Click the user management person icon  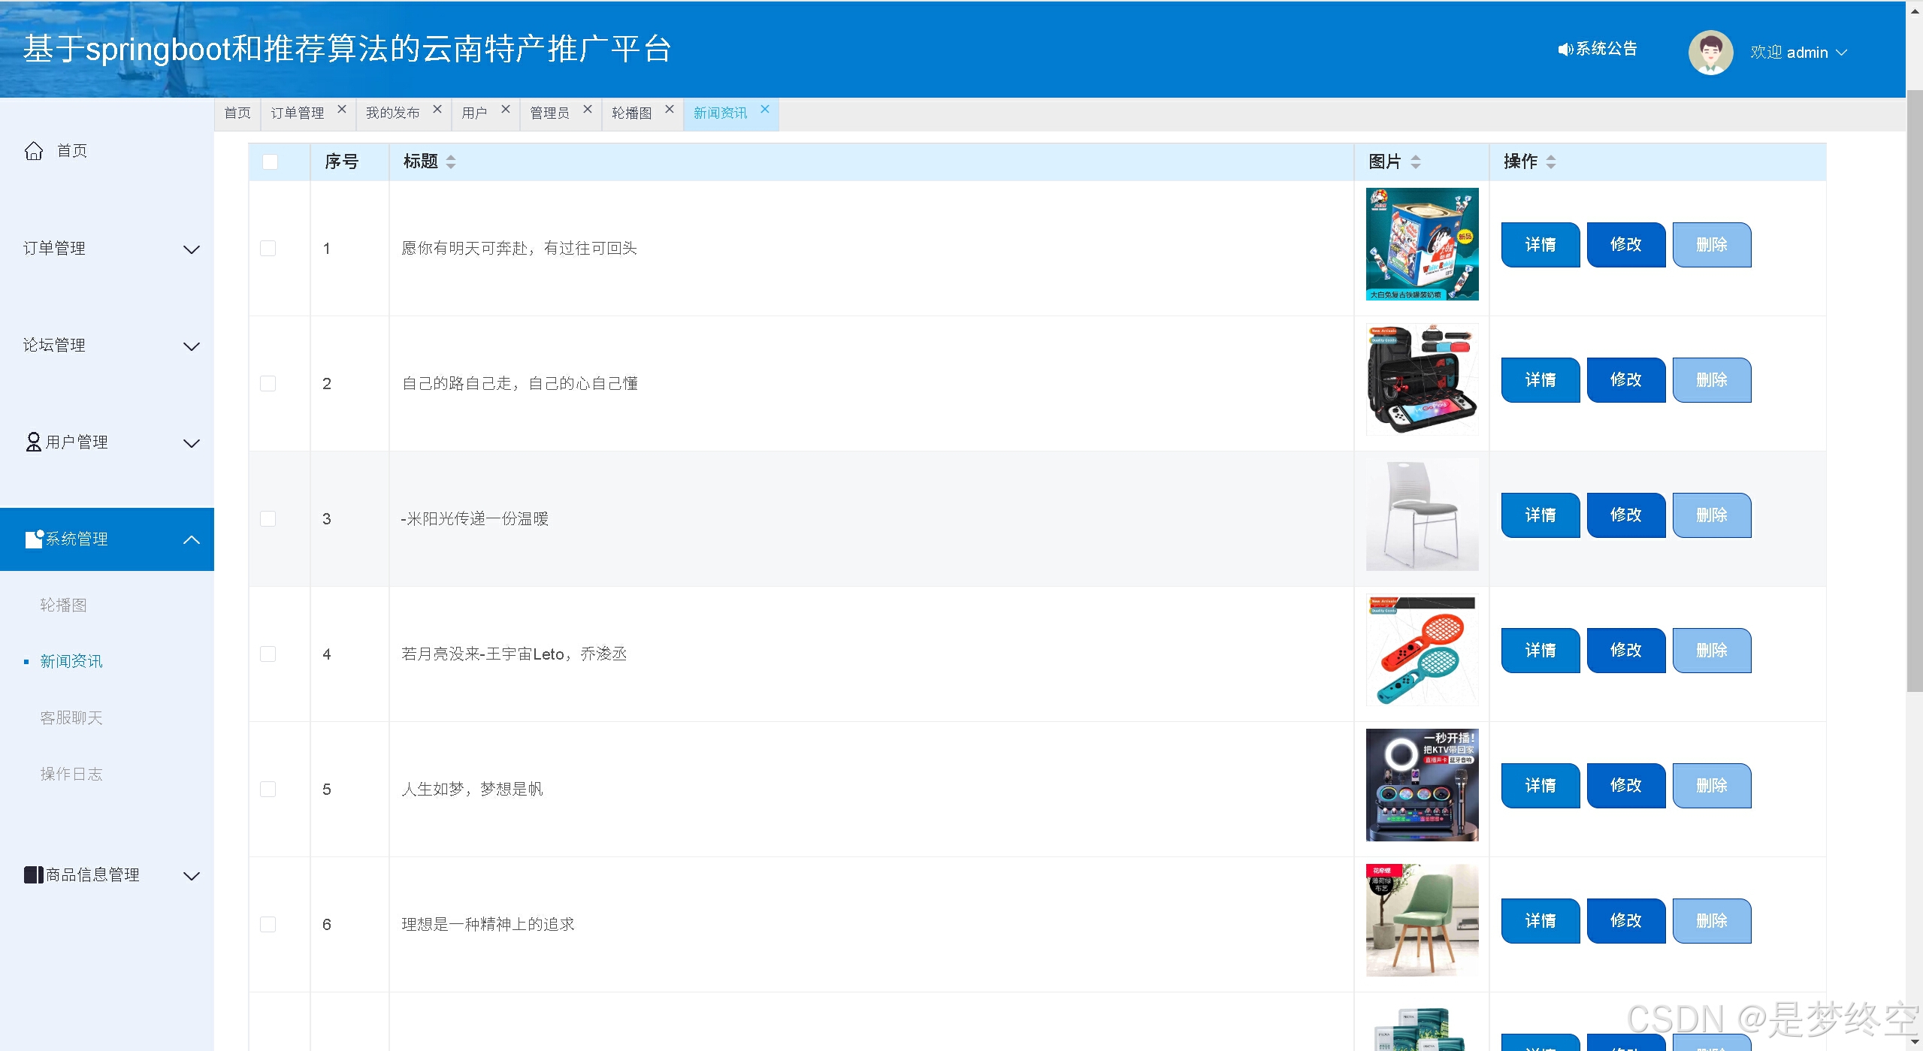[x=34, y=442]
